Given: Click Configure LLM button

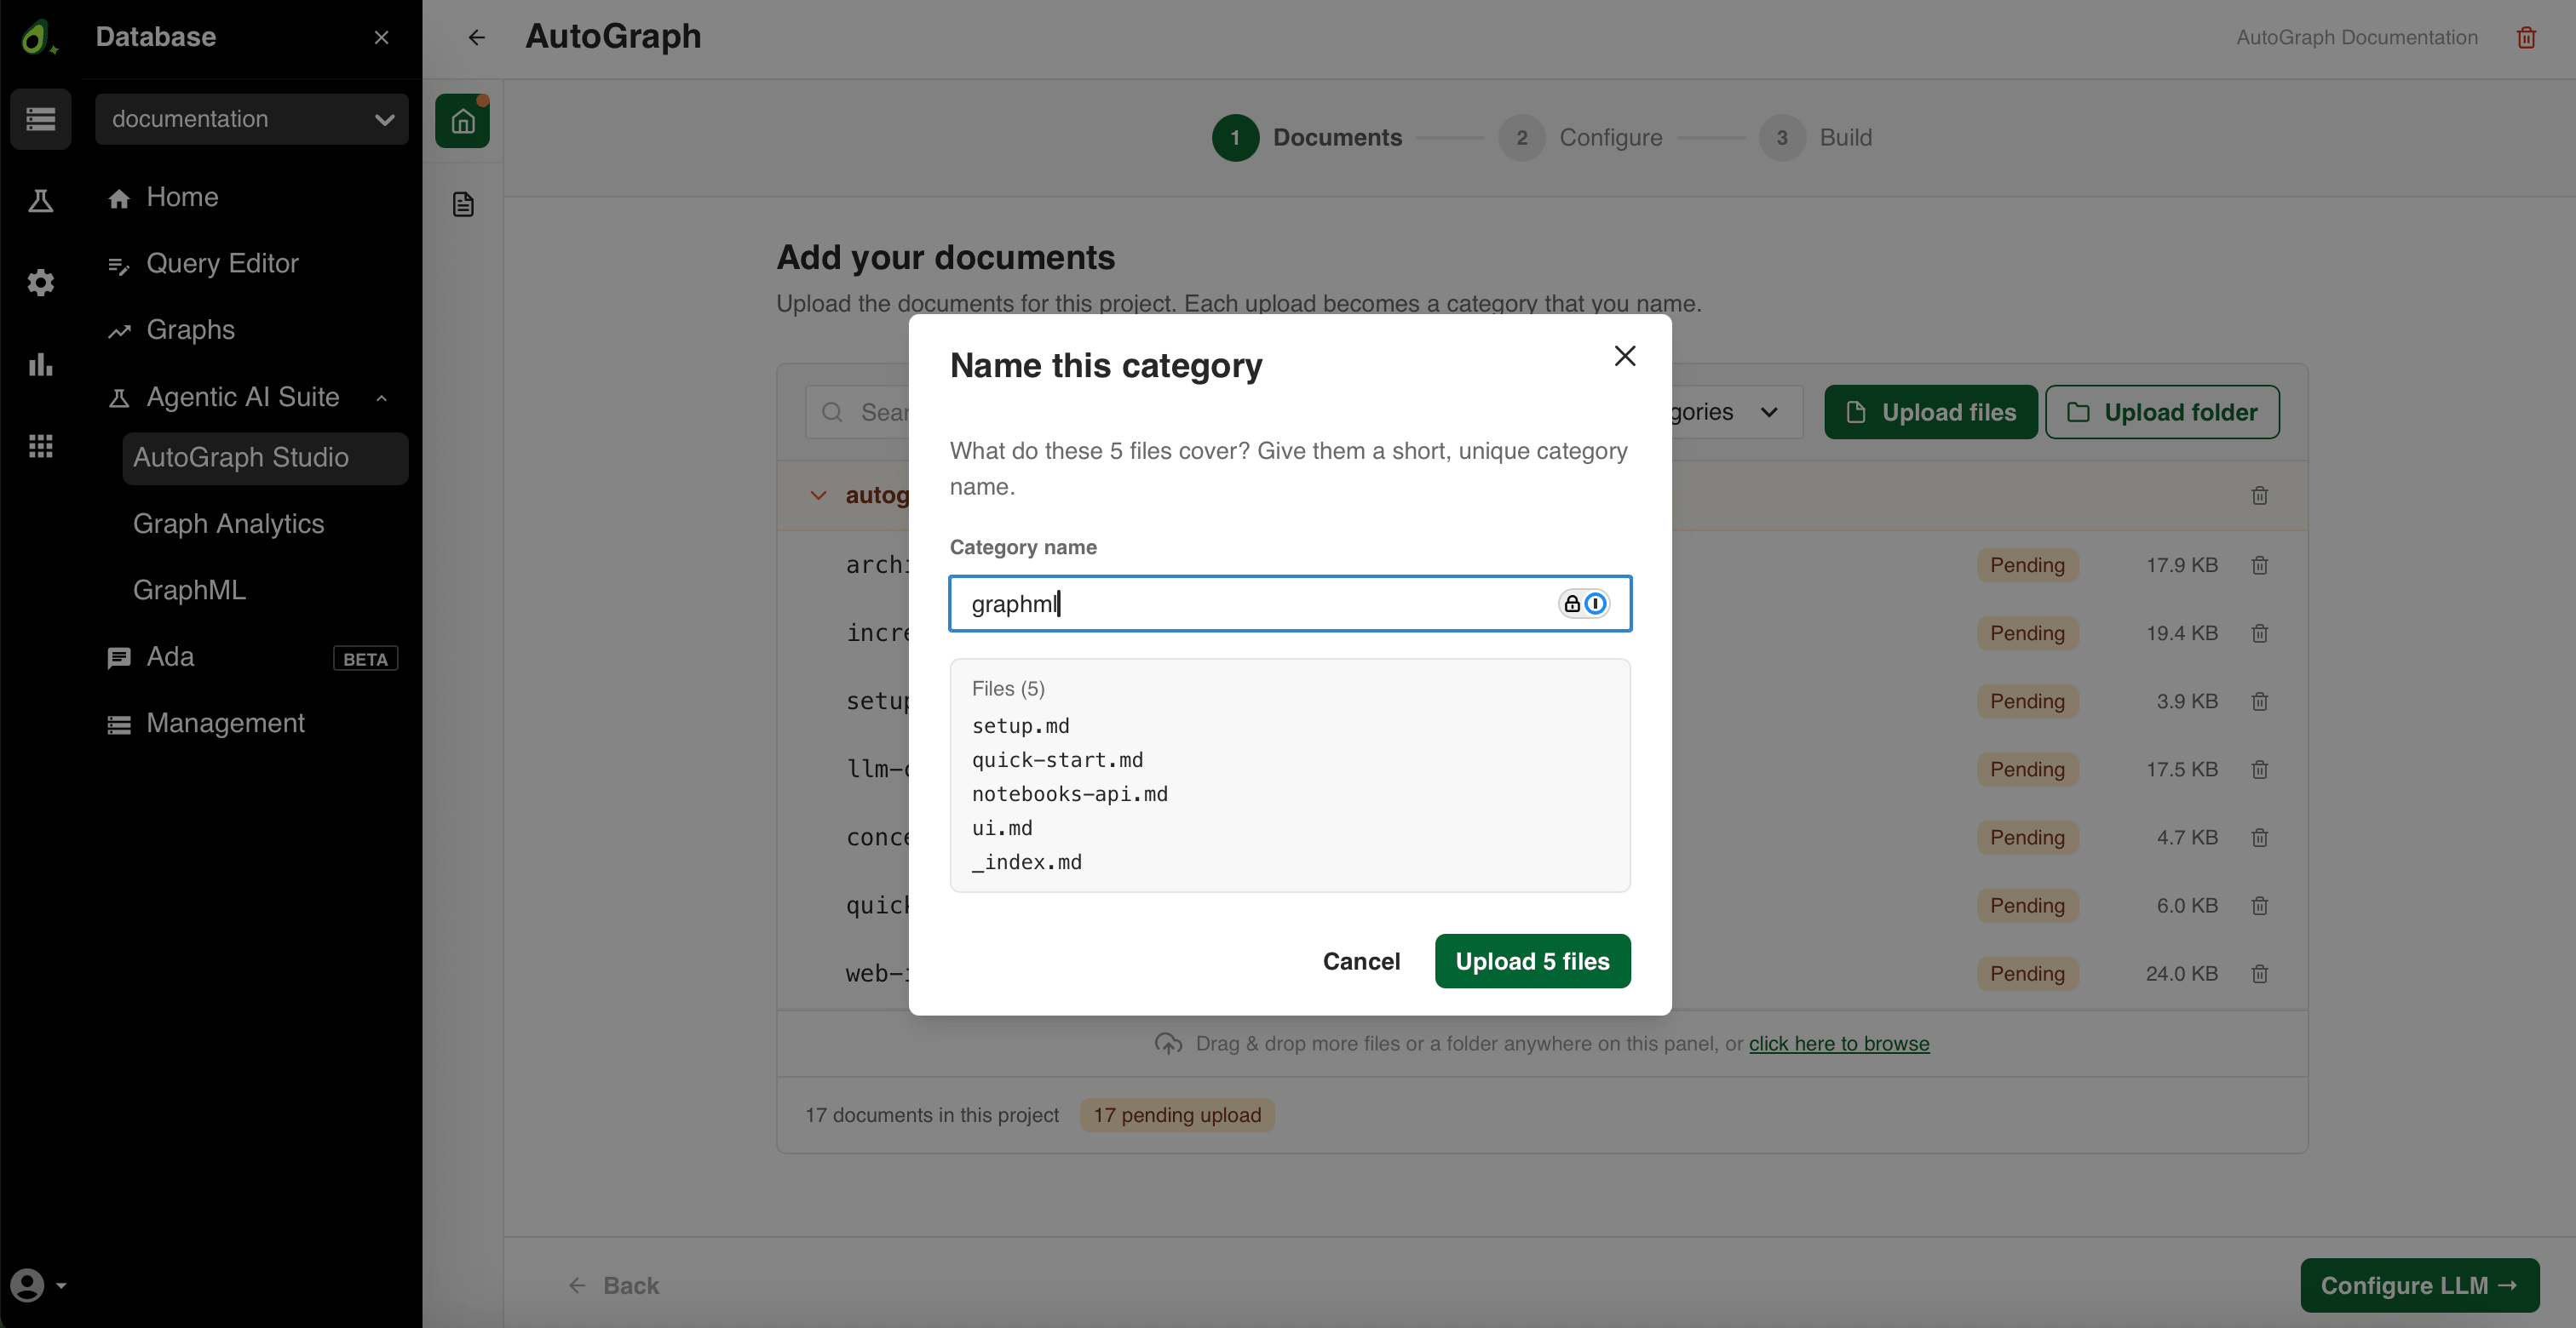Looking at the screenshot, I should (x=2419, y=1285).
